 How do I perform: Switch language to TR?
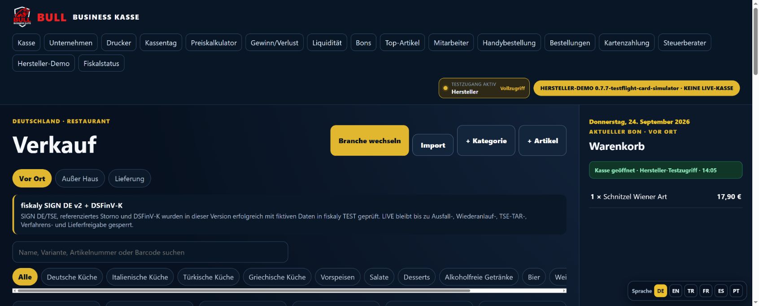pyautogui.click(x=691, y=291)
